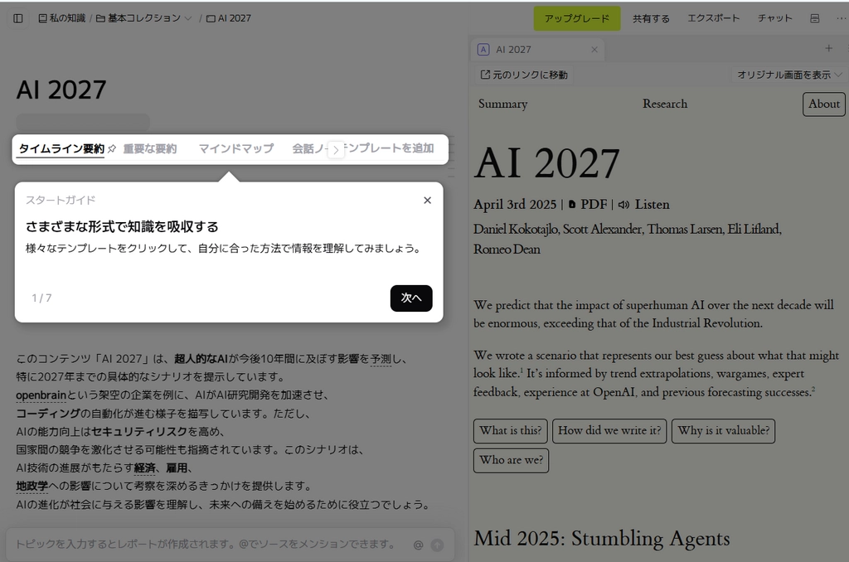Expand the 基本コレクション breadcrumb dropdown
Image resolution: width=849 pixels, height=562 pixels.
coord(187,18)
